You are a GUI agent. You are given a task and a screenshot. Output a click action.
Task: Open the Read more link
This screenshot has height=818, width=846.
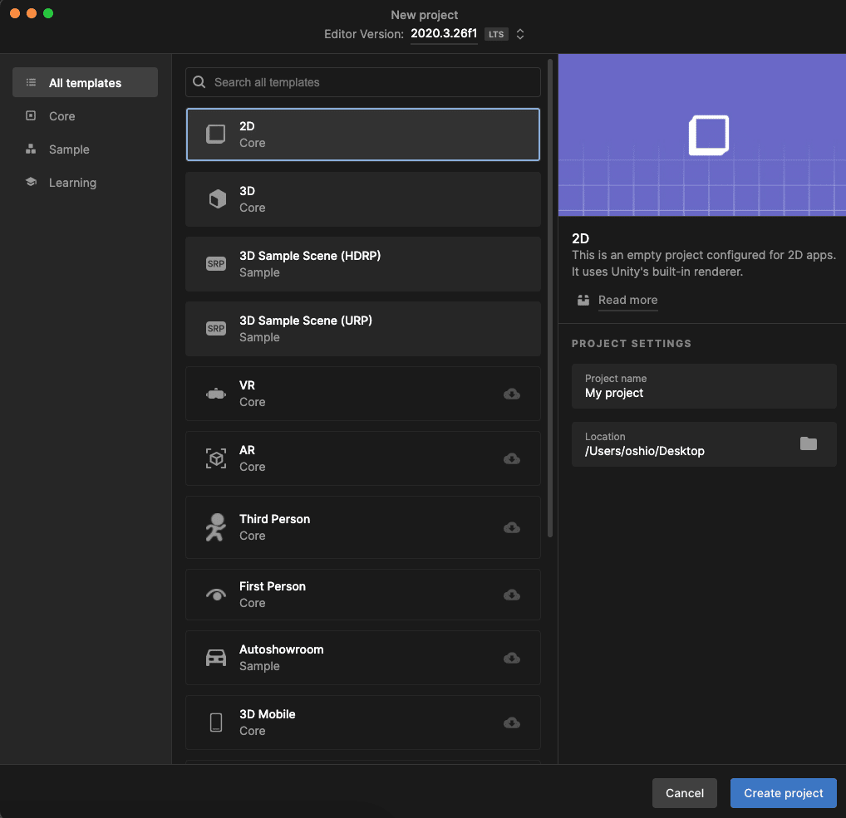(627, 300)
